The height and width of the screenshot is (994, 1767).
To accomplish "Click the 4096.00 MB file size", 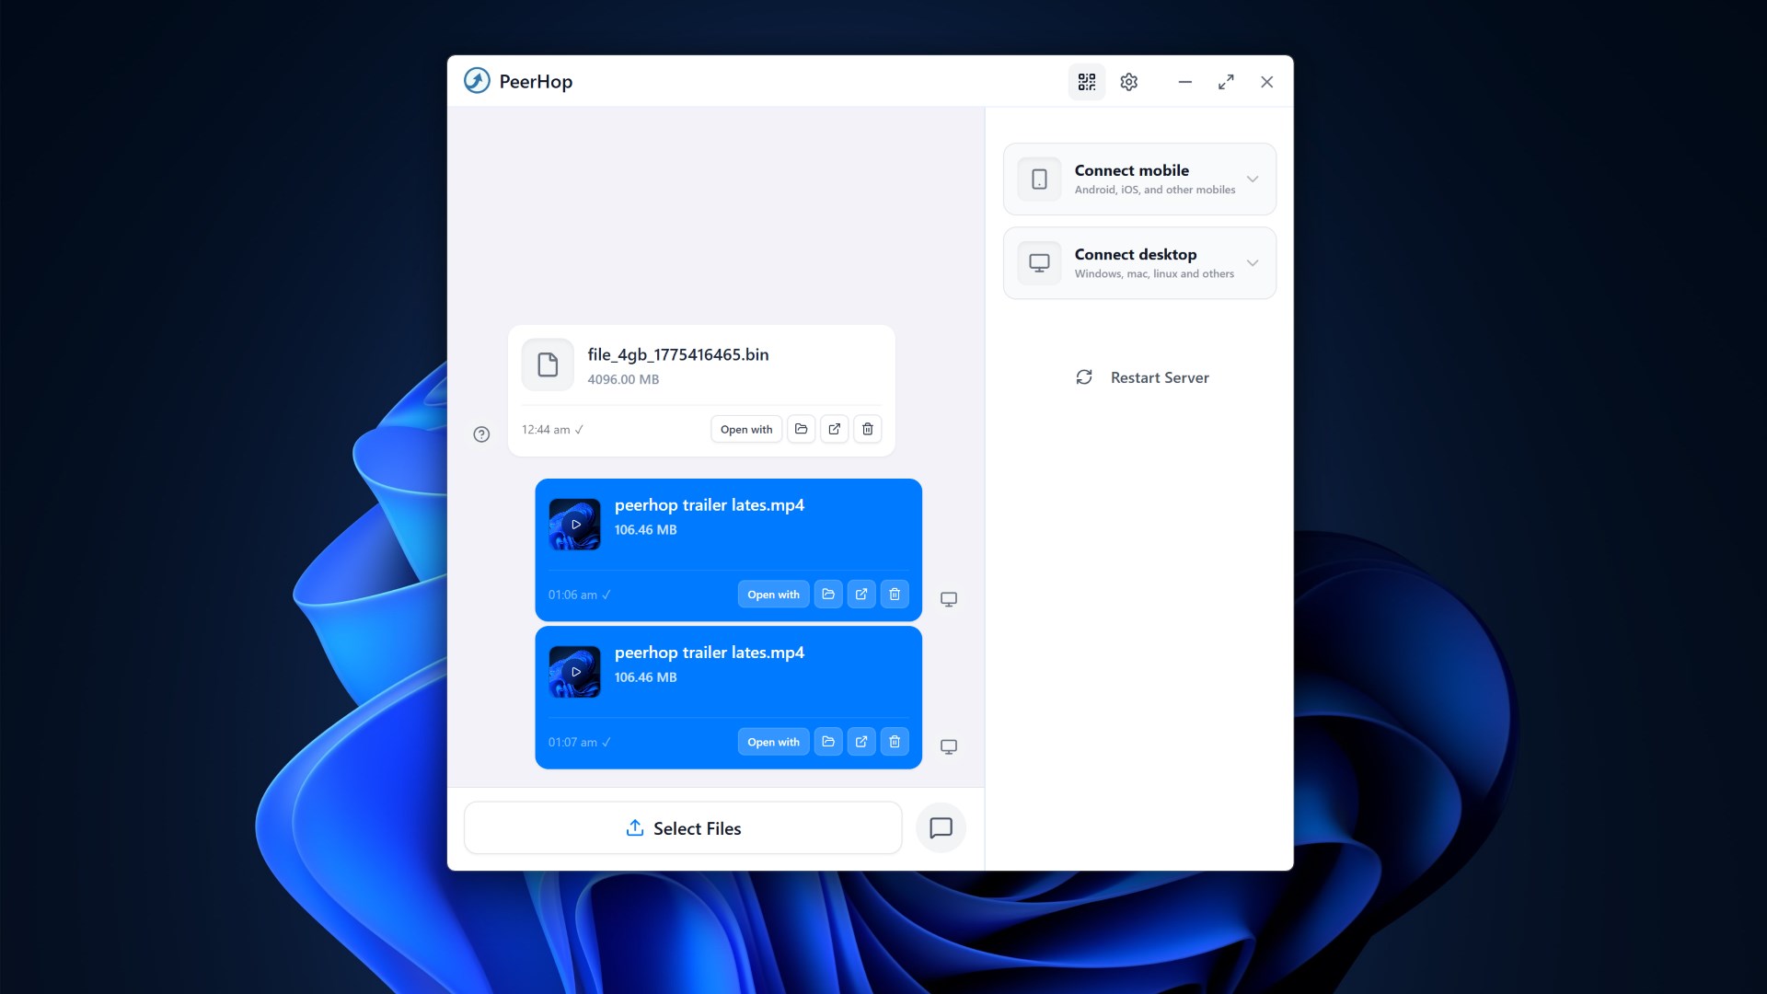I will coord(623,379).
